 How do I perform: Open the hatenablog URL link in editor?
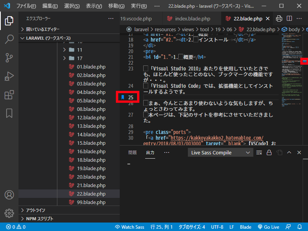217,138
